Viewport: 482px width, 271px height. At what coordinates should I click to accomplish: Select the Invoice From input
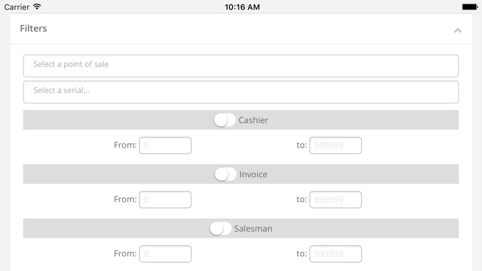(165, 200)
